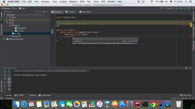Click the yellow warning marker in editor stripe
This screenshot has height=109, width=195.
(x=191, y=25)
